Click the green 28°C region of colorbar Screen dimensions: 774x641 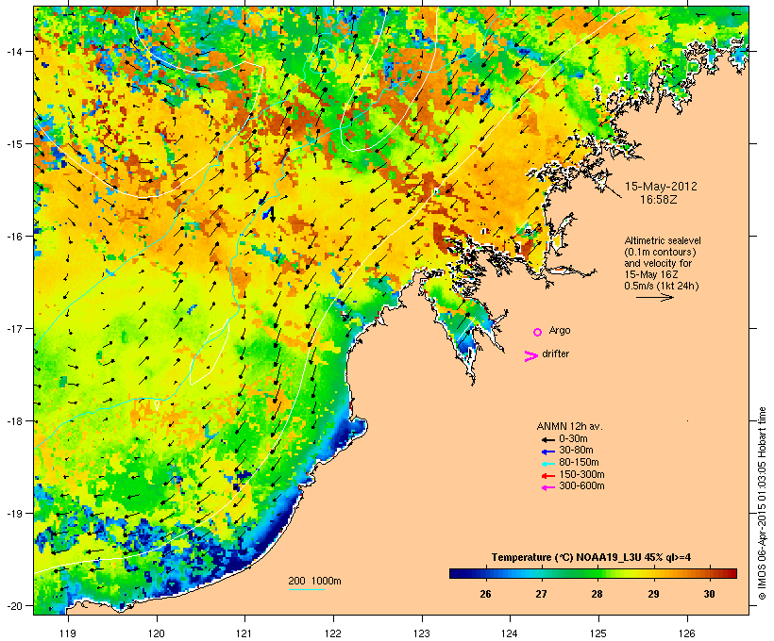597,573
